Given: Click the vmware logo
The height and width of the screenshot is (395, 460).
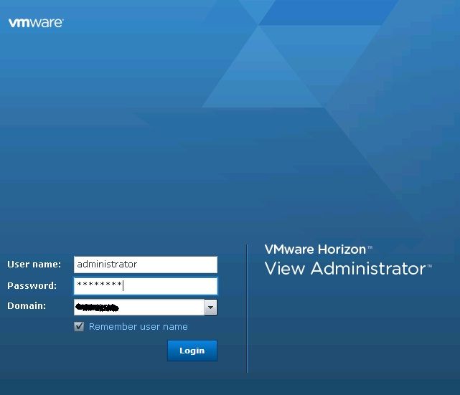Looking at the screenshot, I should (36, 23).
